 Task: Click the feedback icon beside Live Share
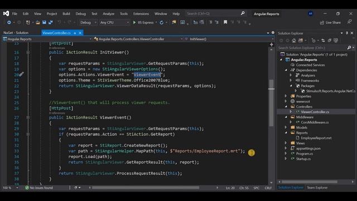click(x=350, y=22)
